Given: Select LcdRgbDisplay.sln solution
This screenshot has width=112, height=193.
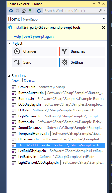Looking at the screenshot, I should (x=58, y=151).
